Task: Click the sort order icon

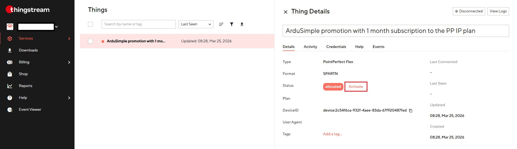Action: [221, 24]
